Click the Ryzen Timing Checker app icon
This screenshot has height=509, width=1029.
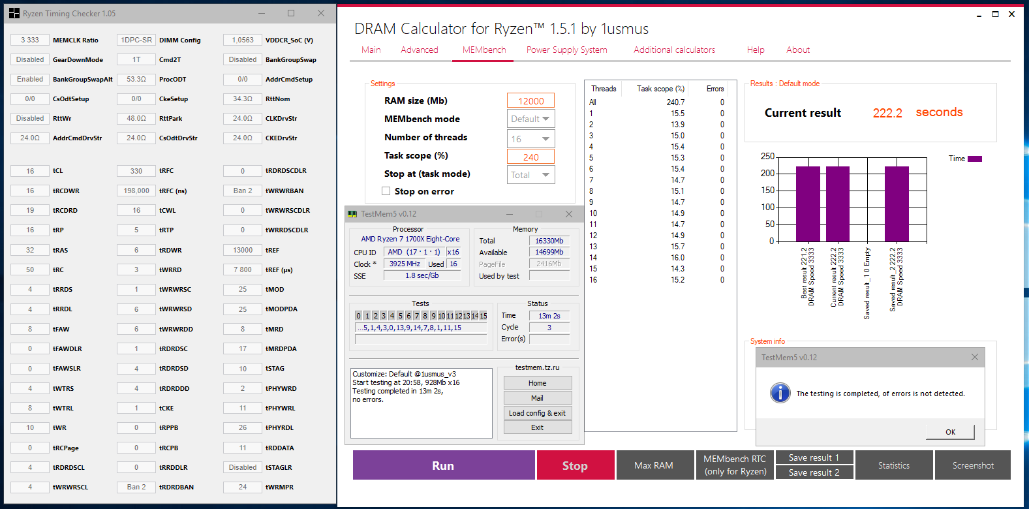click(14, 13)
